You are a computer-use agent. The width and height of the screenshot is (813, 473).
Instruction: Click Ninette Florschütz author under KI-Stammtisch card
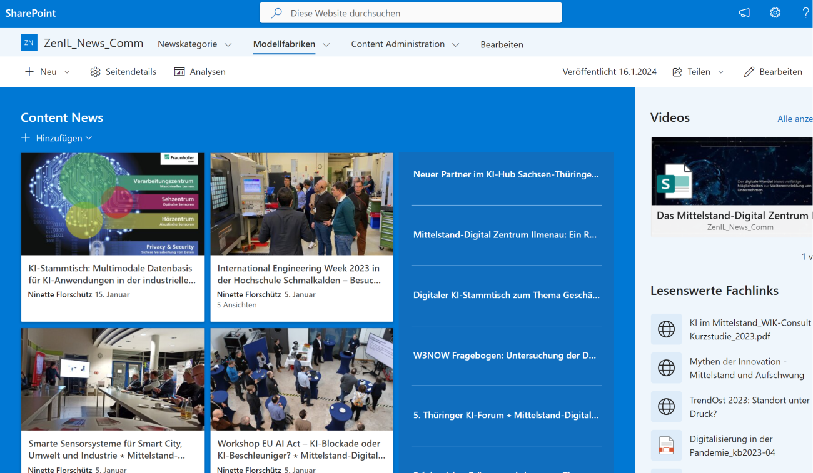pyautogui.click(x=59, y=294)
